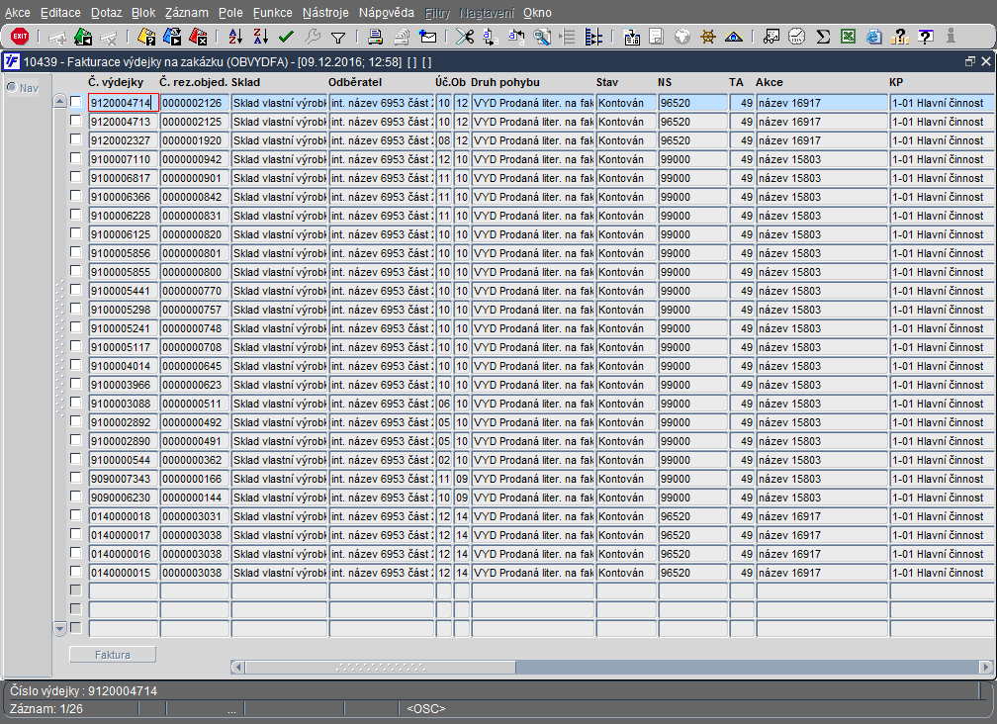Click Č. výdejky field 9100006366
997x724 pixels.
[x=124, y=197]
